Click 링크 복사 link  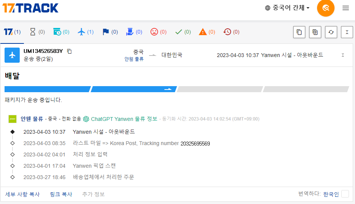pyautogui.click(x=61, y=194)
